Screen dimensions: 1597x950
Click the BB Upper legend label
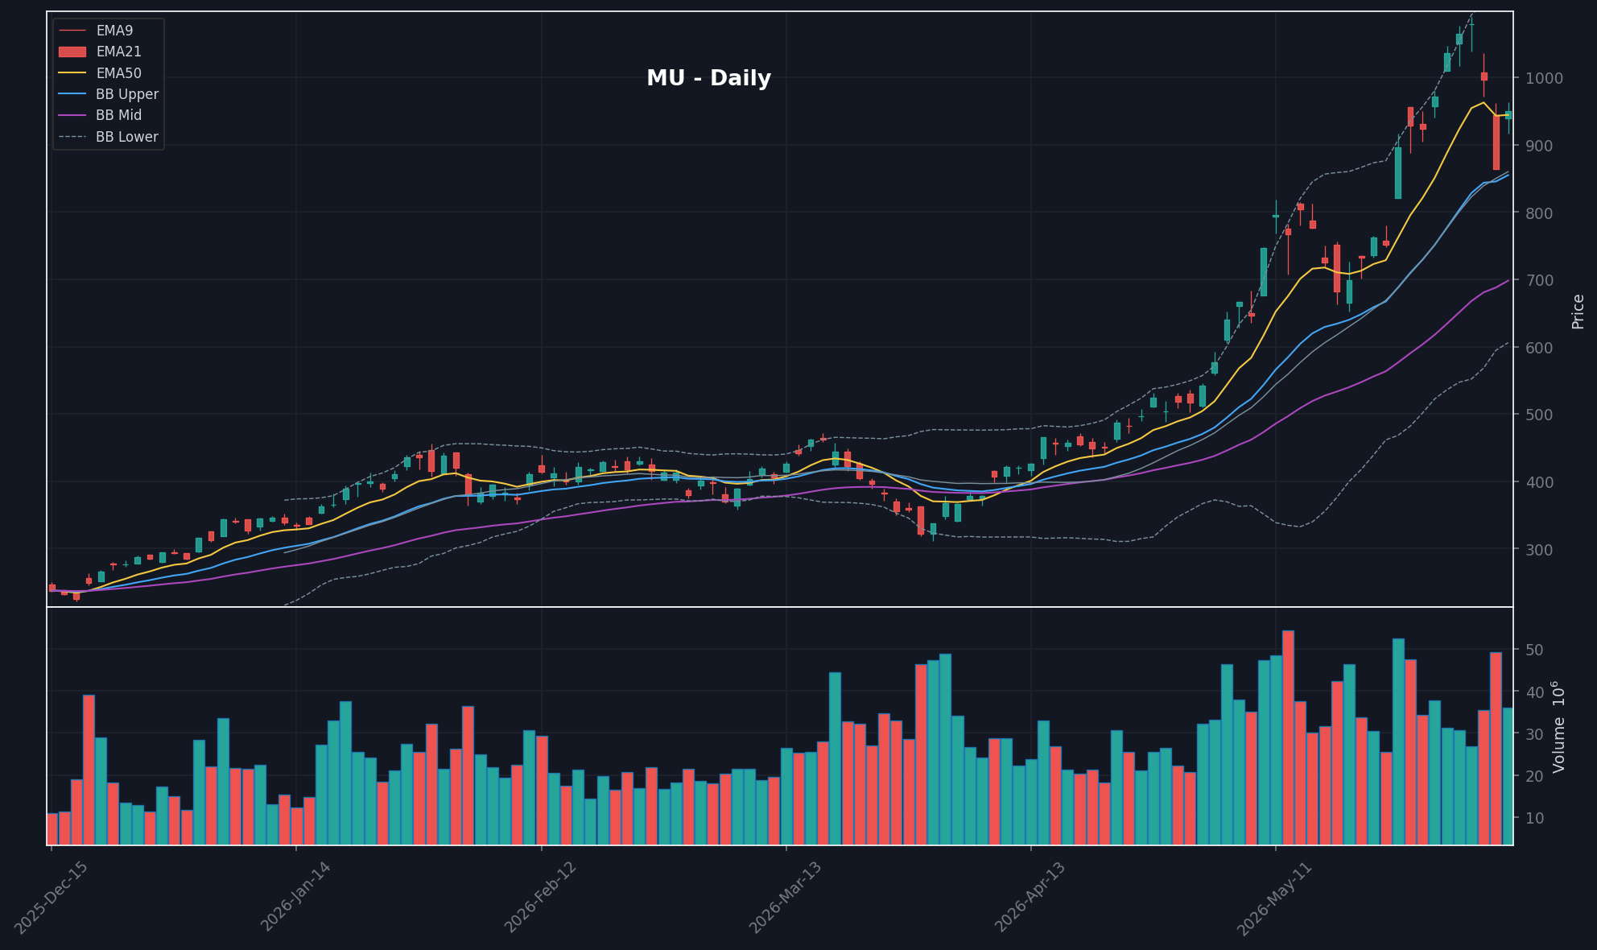[127, 94]
